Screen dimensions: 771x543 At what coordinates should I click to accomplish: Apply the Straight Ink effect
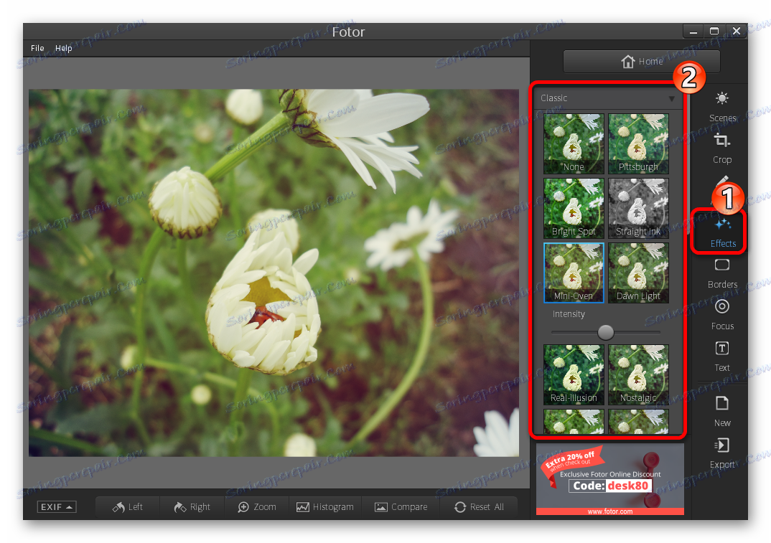638,208
